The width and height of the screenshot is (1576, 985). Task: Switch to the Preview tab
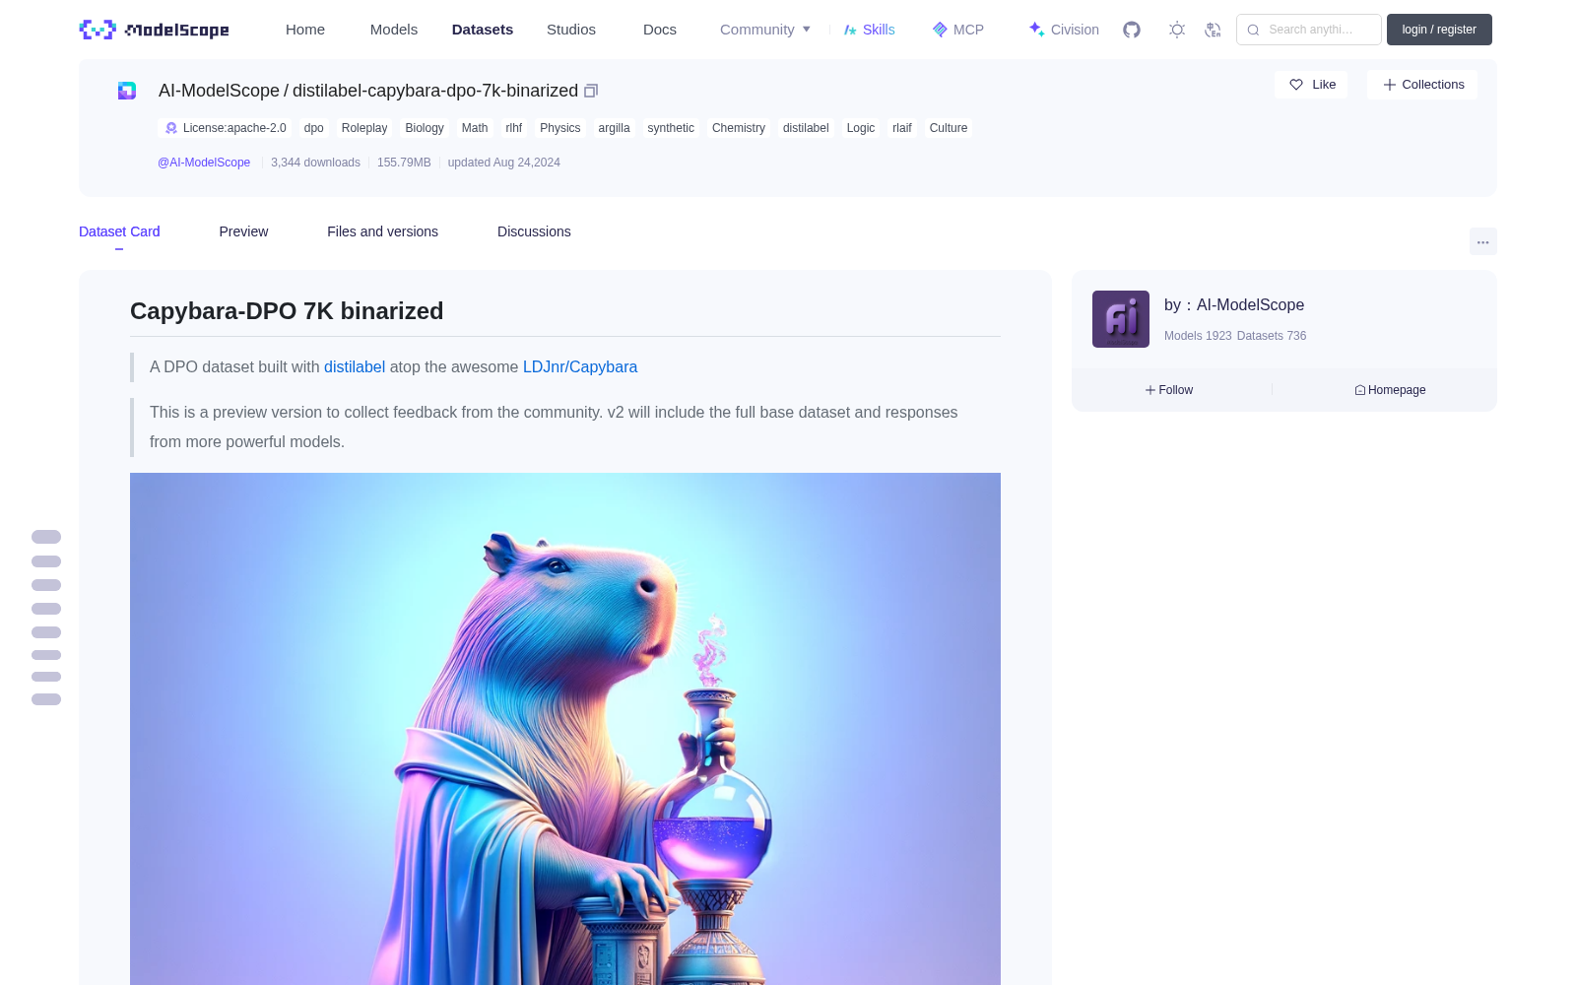pos(243,231)
